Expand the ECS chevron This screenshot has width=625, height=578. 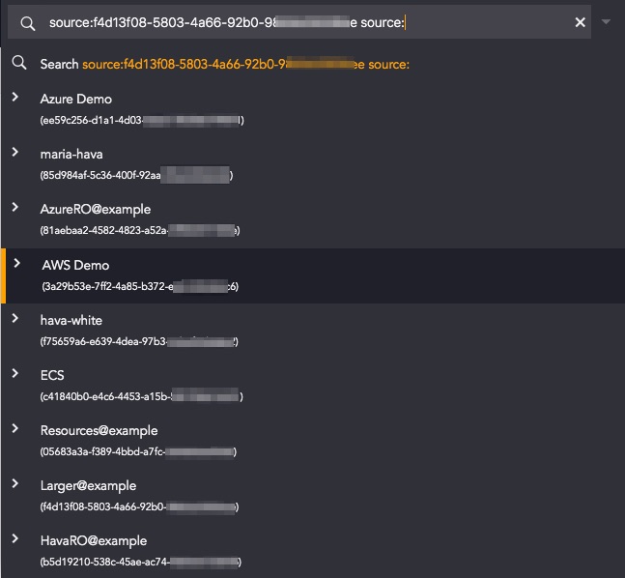tap(15, 373)
